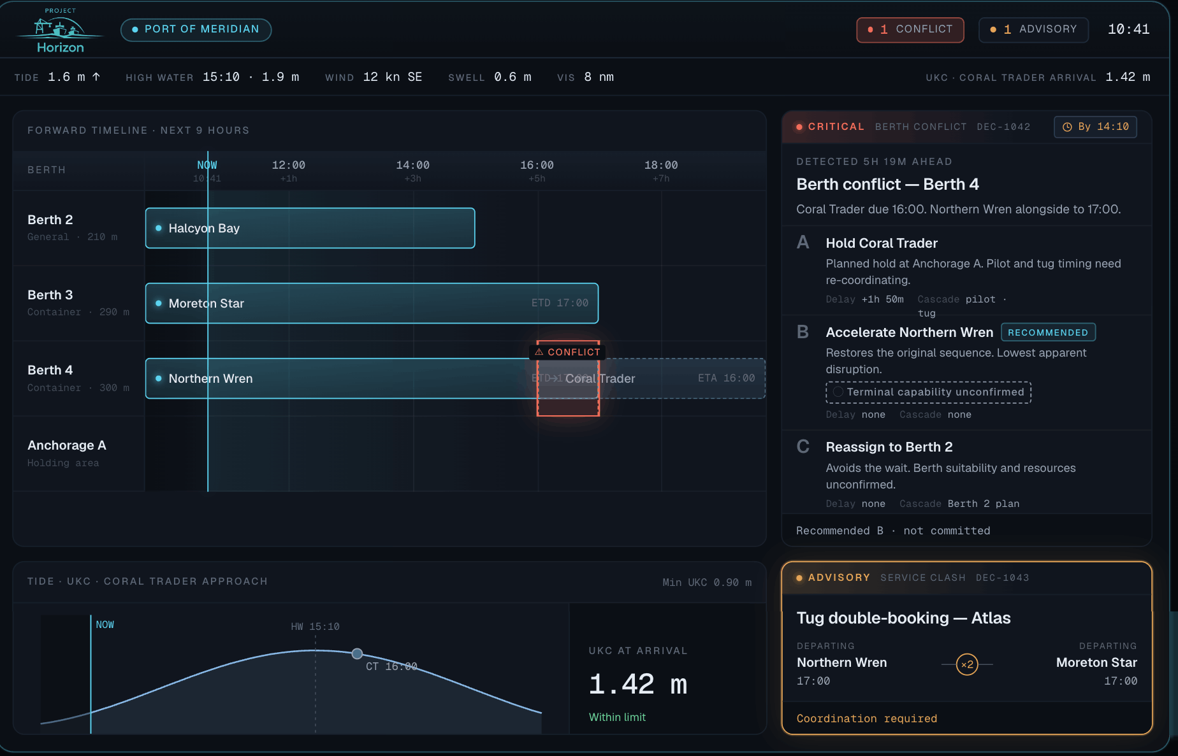The width and height of the screenshot is (1178, 756).
Task: Click the NOW label in the tide chart
Action: tap(105, 625)
